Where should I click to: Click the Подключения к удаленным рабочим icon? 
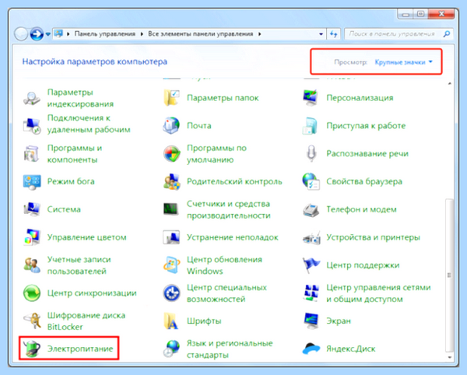(x=32, y=126)
